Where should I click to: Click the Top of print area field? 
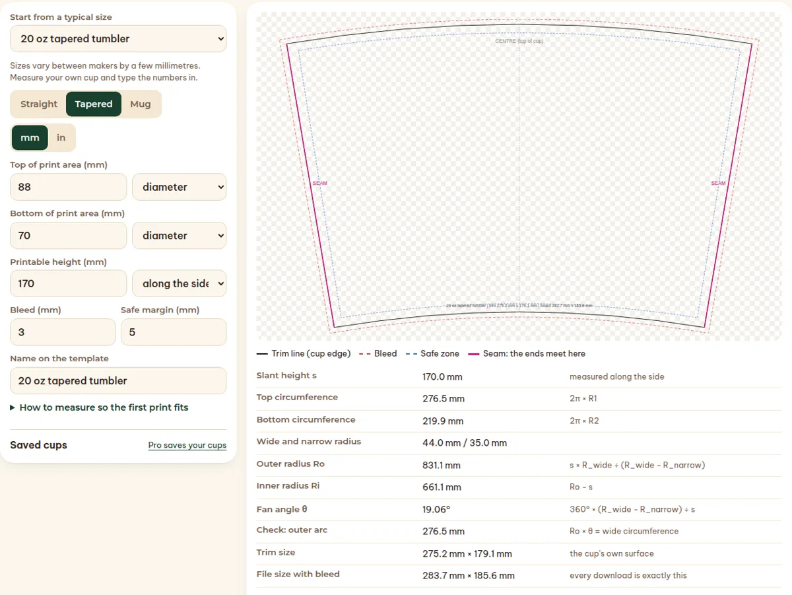point(69,187)
